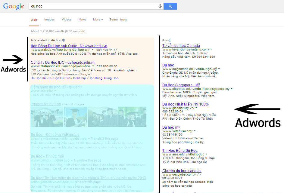Screen dimensions: 284x193
Task: Switch to the Videos tab
Action: (67, 20)
